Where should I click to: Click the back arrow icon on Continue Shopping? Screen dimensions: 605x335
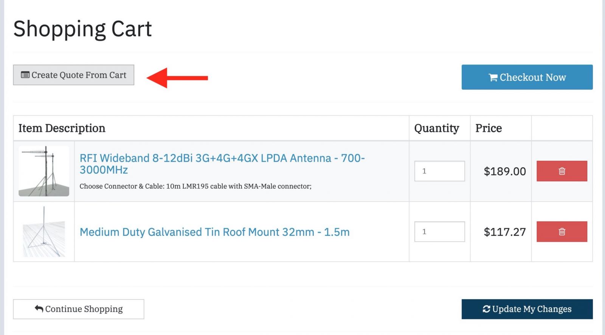[39, 309]
